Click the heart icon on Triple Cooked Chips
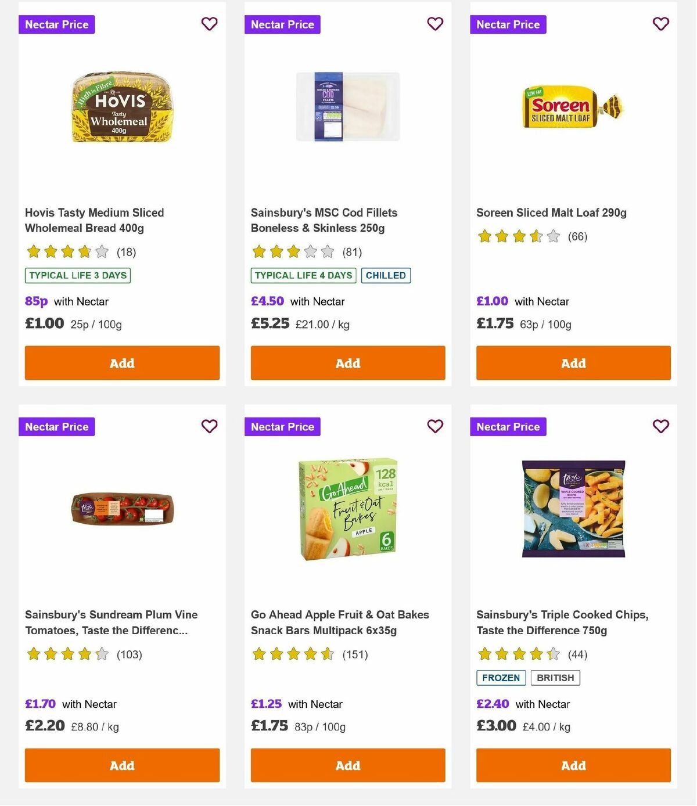This screenshot has width=697, height=806. [660, 426]
